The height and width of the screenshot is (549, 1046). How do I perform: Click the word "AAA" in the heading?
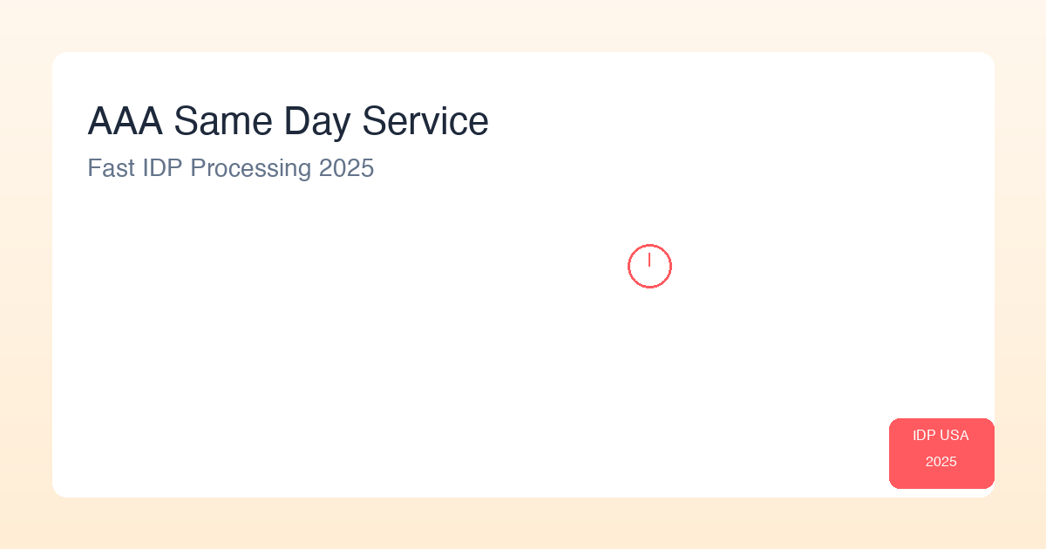coord(125,121)
